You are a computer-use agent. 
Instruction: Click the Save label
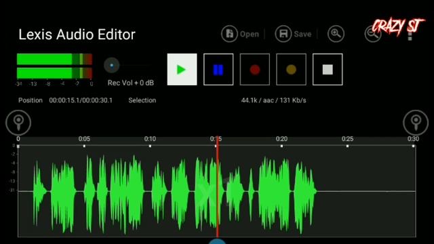click(x=302, y=34)
